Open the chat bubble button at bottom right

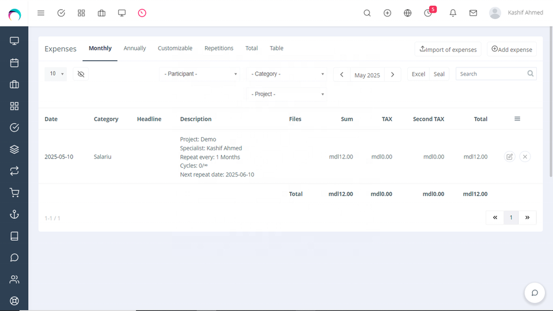tap(535, 293)
